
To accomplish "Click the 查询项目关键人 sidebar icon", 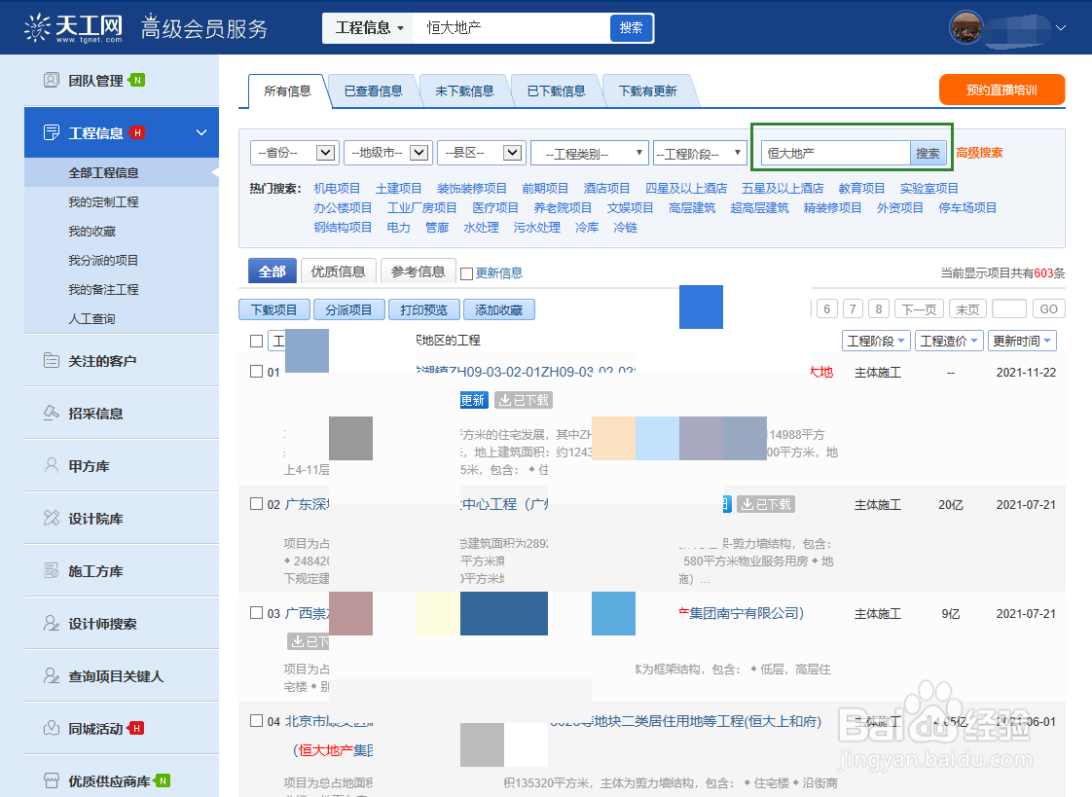I will 51,676.
